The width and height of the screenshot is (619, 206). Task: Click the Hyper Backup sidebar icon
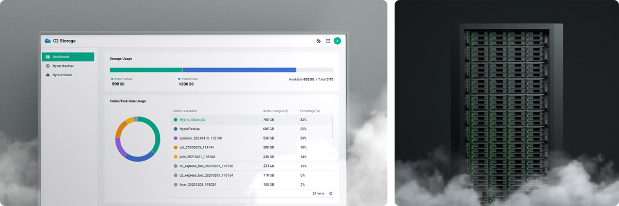pos(47,66)
